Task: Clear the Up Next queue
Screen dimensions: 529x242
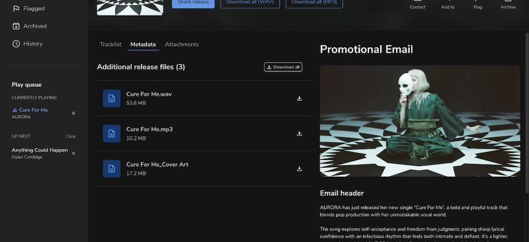Action: click(x=71, y=136)
